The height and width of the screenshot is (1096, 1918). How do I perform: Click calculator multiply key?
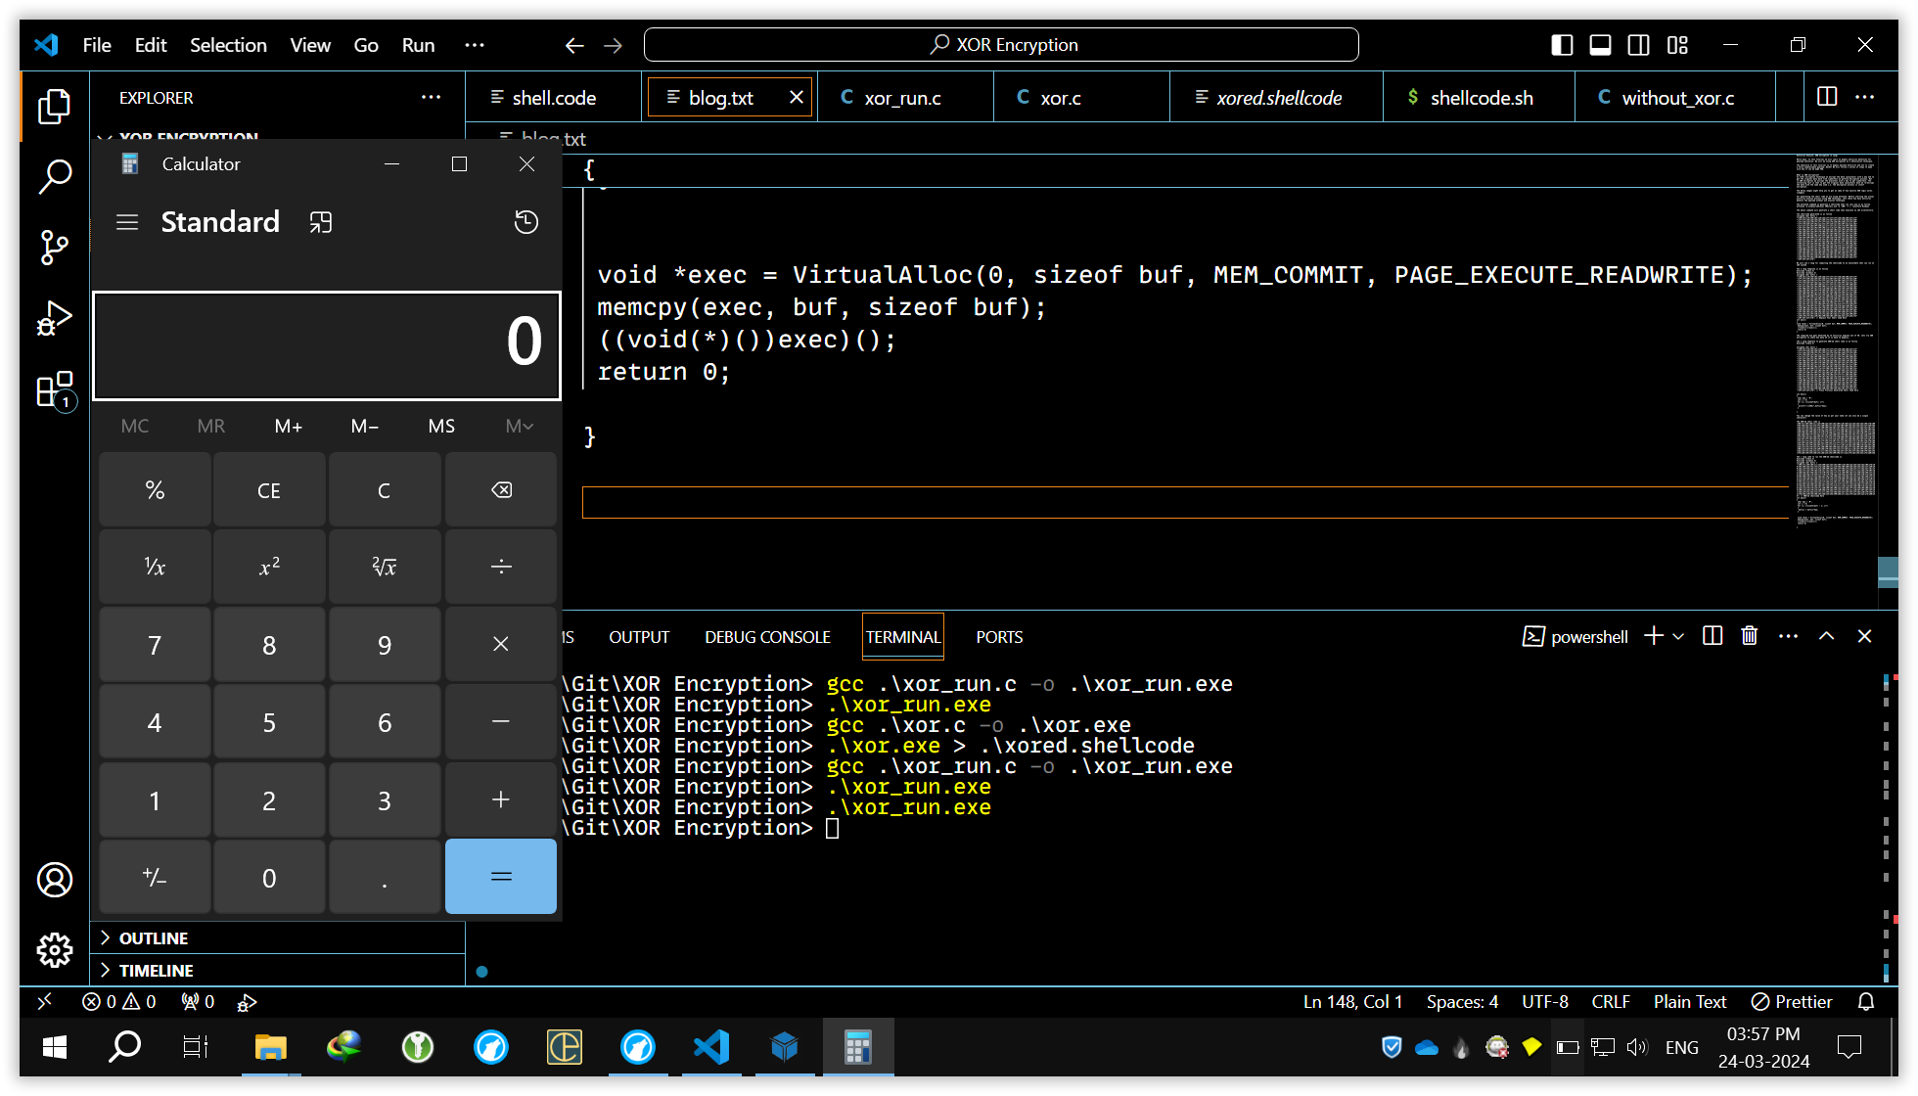[x=501, y=644]
